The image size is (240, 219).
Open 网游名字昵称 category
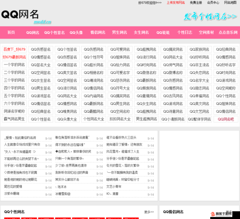pos(14,111)
